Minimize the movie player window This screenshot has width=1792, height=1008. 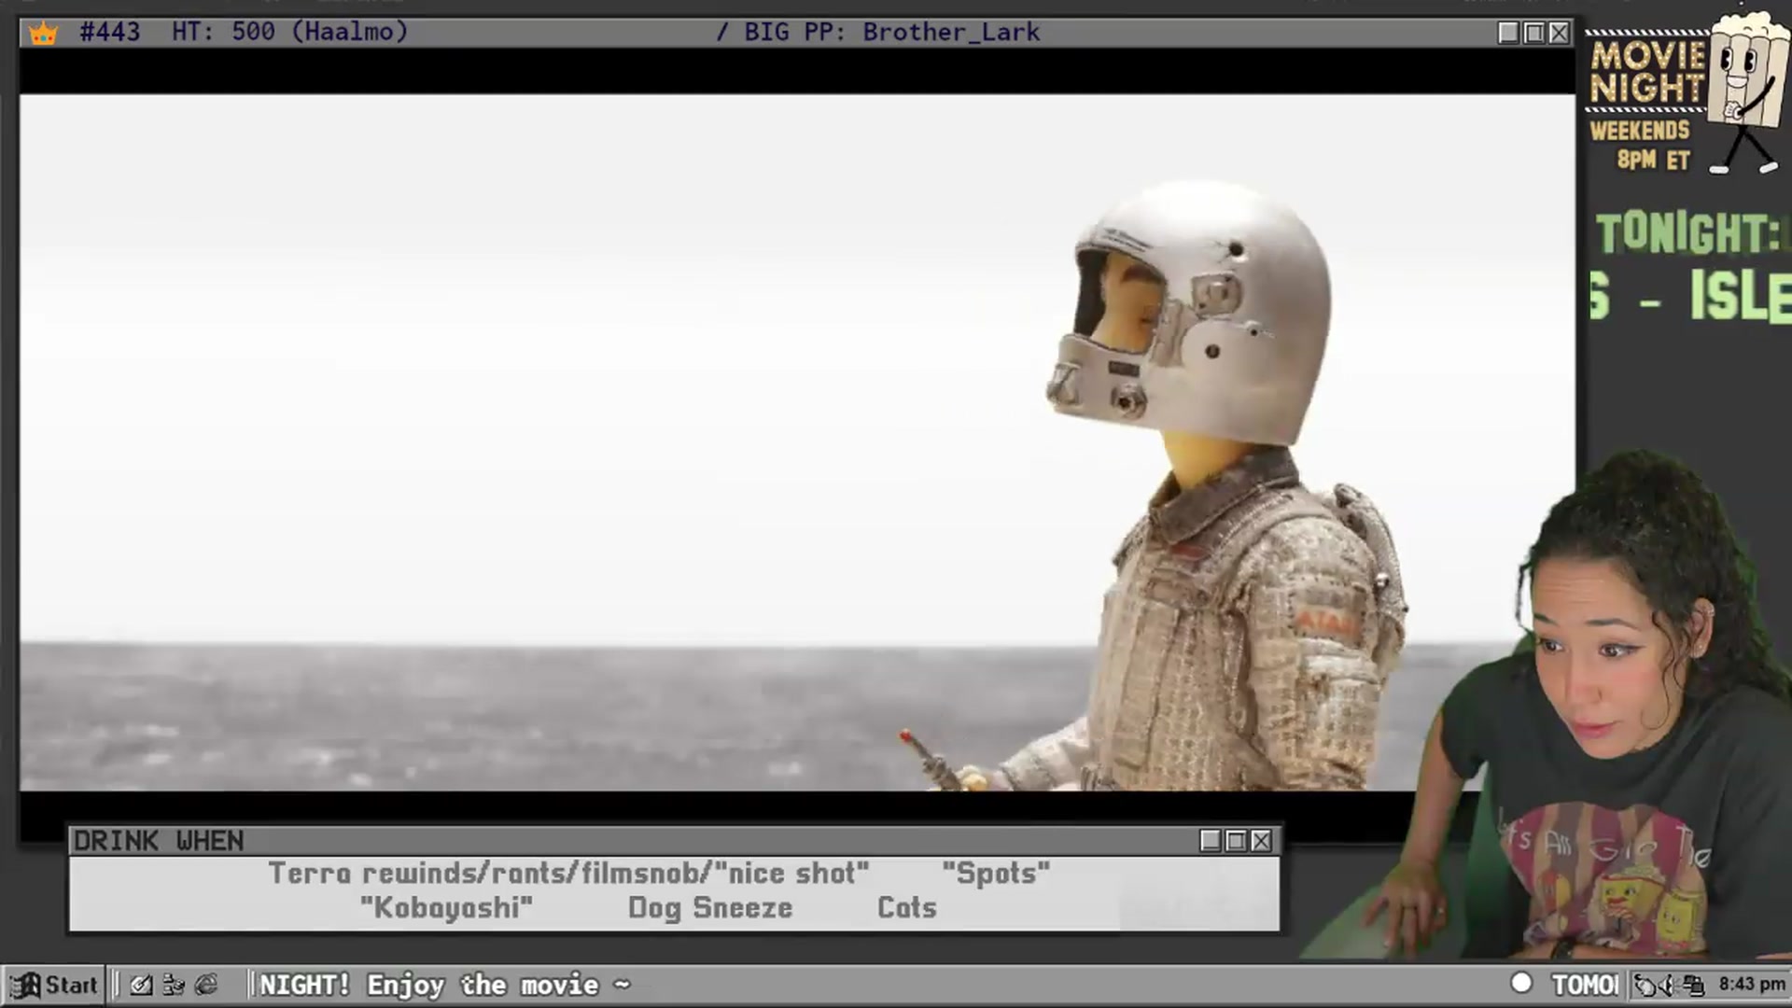tap(1508, 33)
